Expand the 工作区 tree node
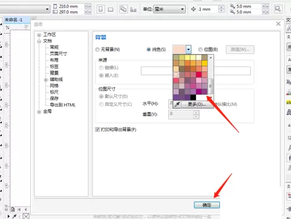The width and height of the screenshot is (291, 219). 39,35
